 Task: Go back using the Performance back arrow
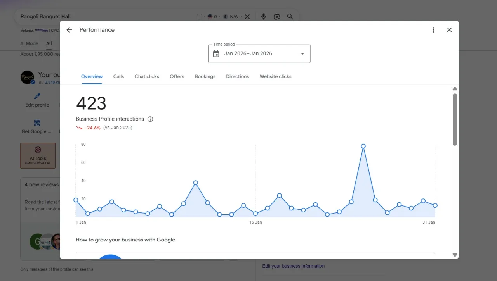pos(69,30)
